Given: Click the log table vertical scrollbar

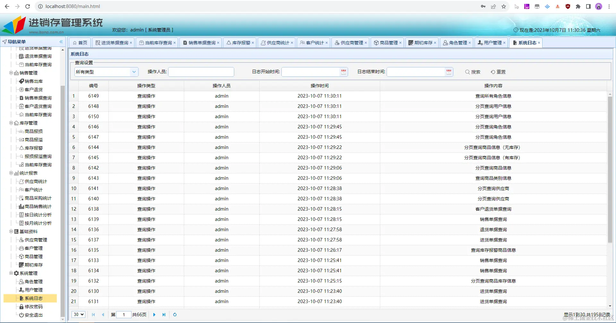Looking at the screenshot, I should tap(610, 170).
